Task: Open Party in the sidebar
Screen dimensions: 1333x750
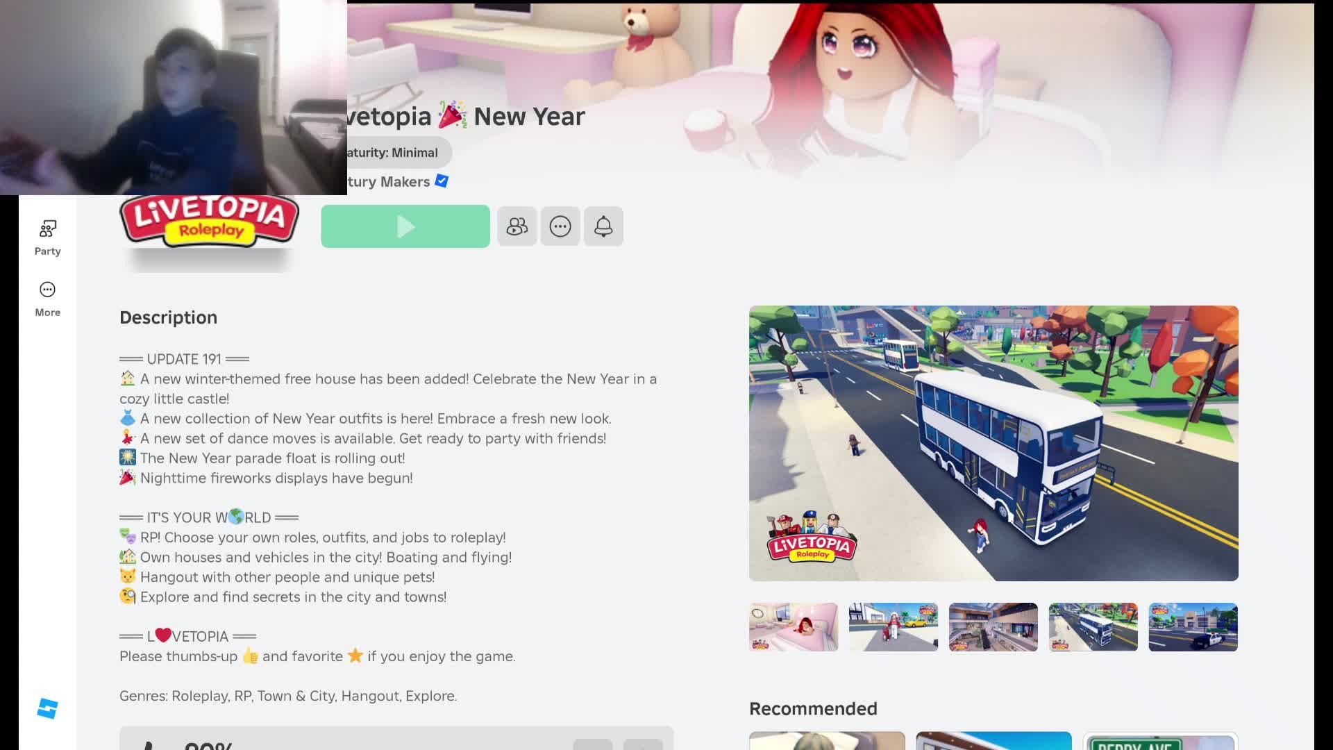Action: click(x=47, y=237)
